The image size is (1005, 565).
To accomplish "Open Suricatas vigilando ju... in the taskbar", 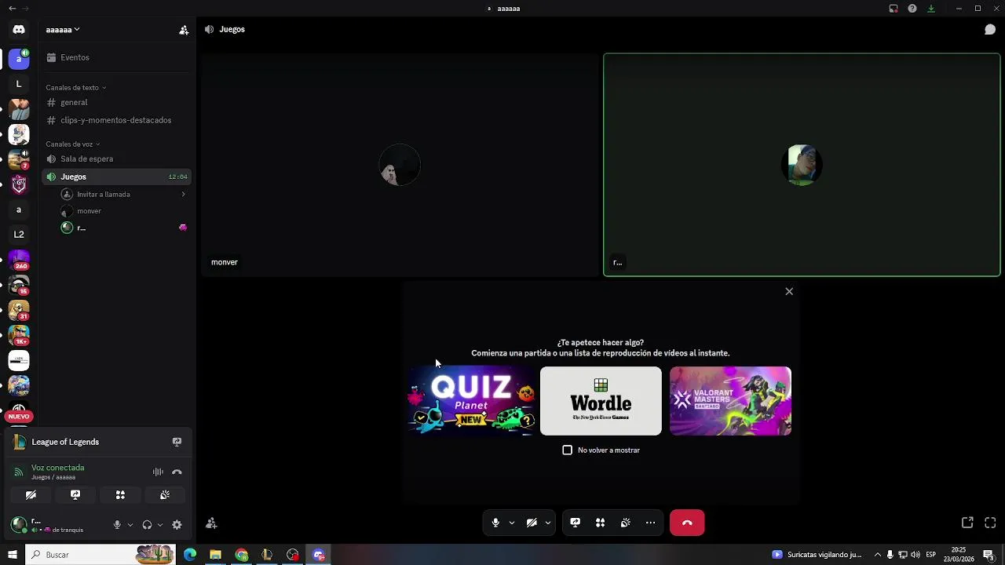I will click(817, 555).
